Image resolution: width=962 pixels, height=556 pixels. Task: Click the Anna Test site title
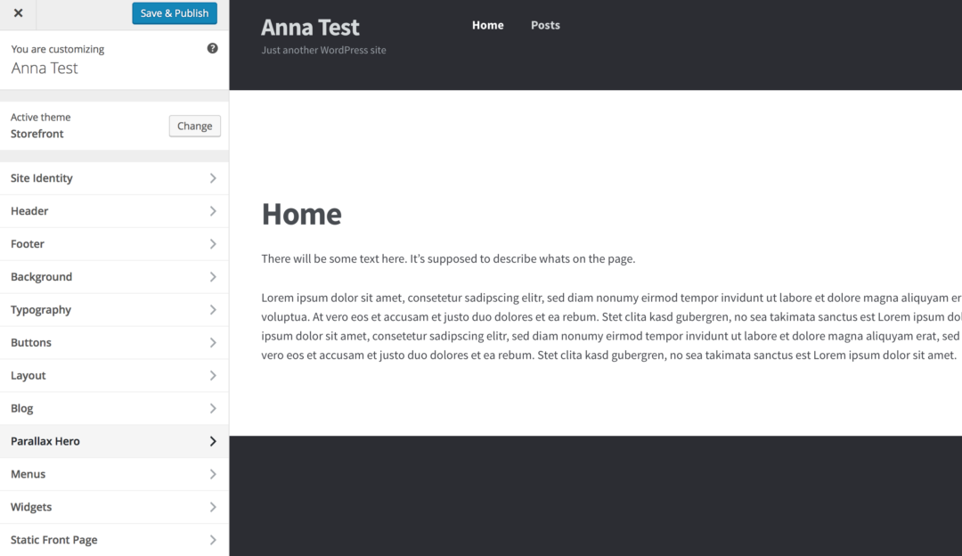(310, 28)
